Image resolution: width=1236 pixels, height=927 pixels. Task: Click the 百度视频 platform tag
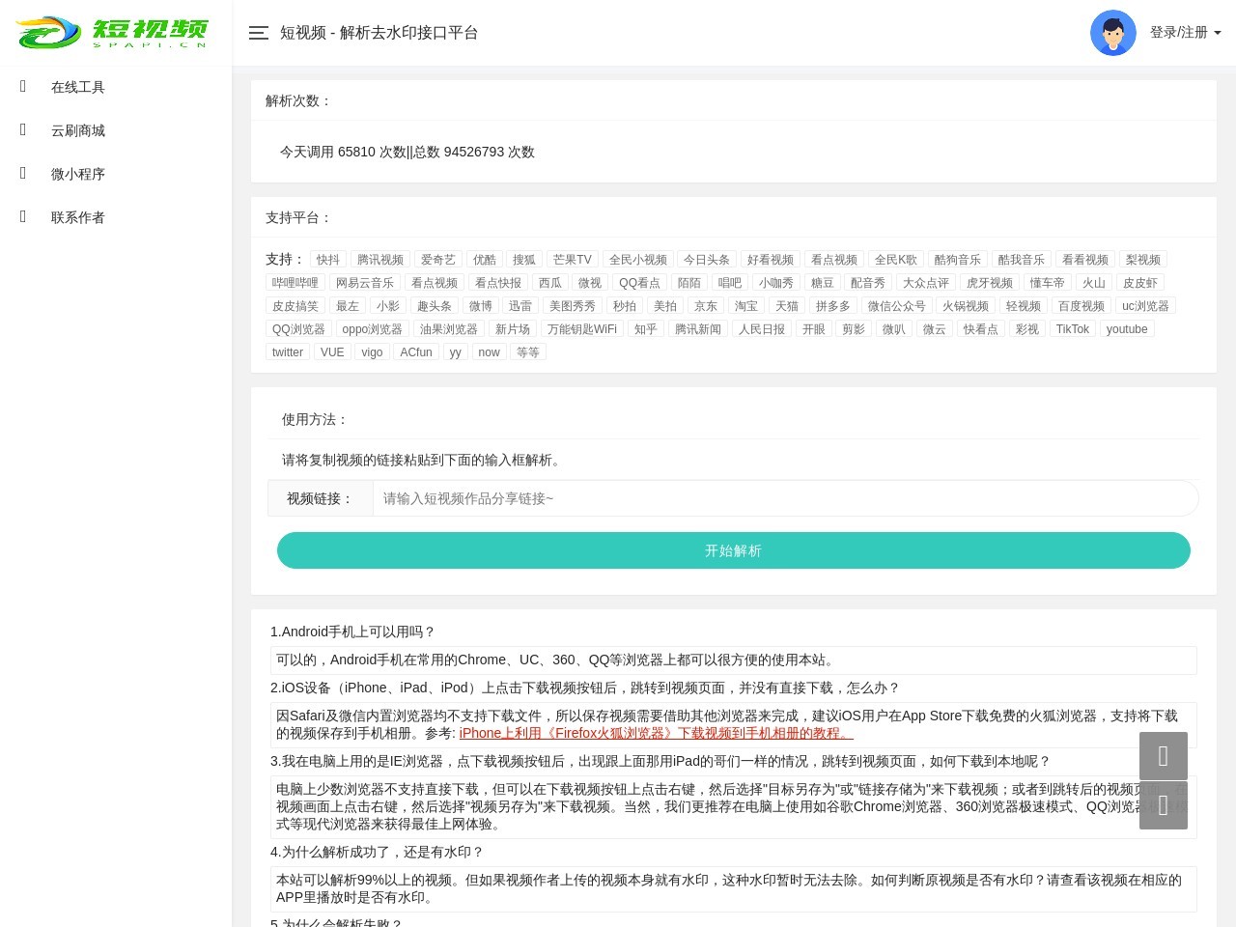[1081, 306]
